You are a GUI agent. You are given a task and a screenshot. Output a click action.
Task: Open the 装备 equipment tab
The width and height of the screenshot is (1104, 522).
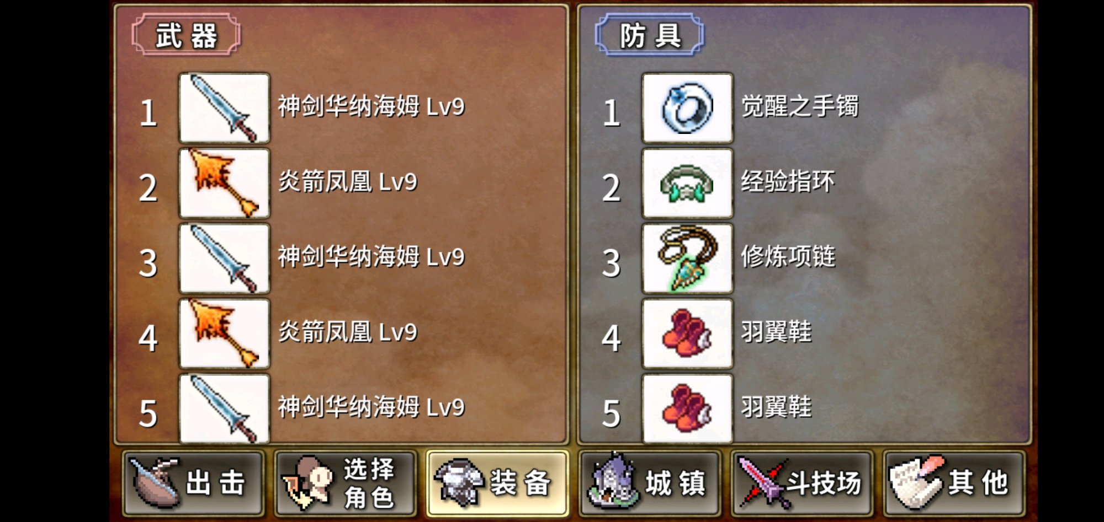[x=497, y=483]
